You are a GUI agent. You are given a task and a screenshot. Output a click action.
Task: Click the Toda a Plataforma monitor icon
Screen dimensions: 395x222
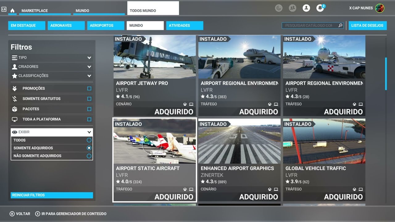click(x=15, y=119)
